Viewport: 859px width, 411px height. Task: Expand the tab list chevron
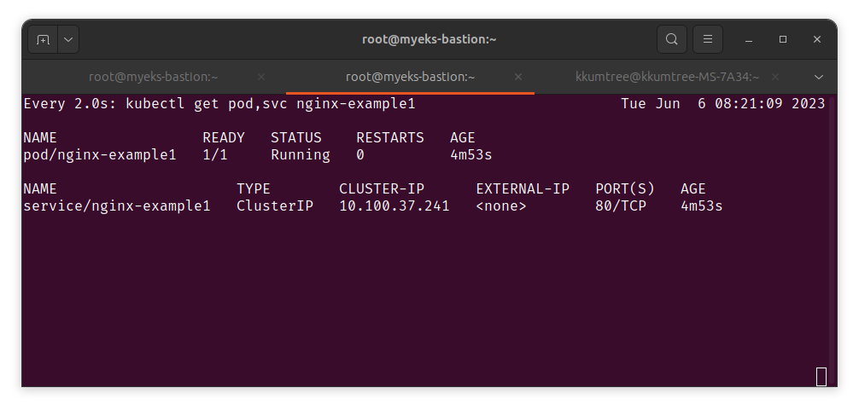819,77
